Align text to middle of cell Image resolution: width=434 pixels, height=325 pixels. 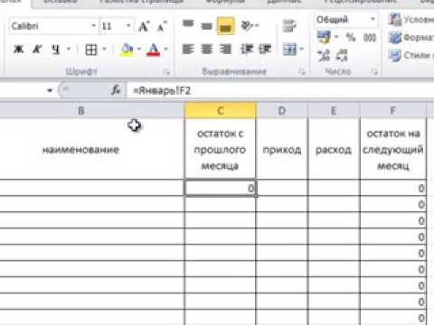207,26
